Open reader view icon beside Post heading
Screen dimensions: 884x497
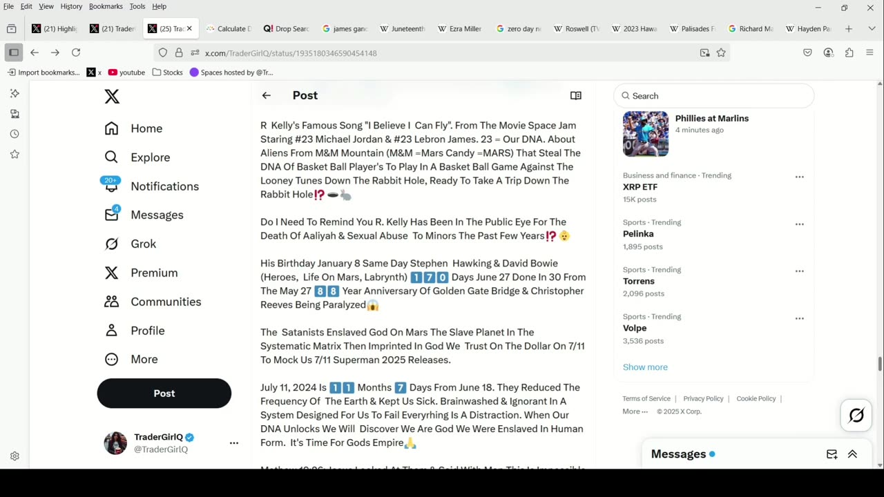tap(576, 96)
